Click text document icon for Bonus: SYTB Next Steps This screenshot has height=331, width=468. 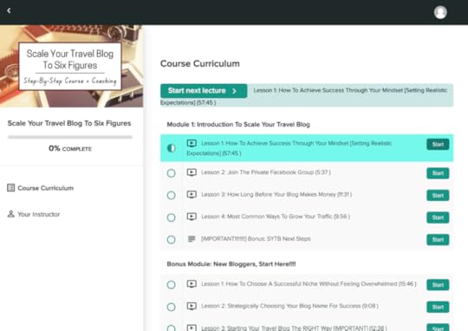coord(192,239)
